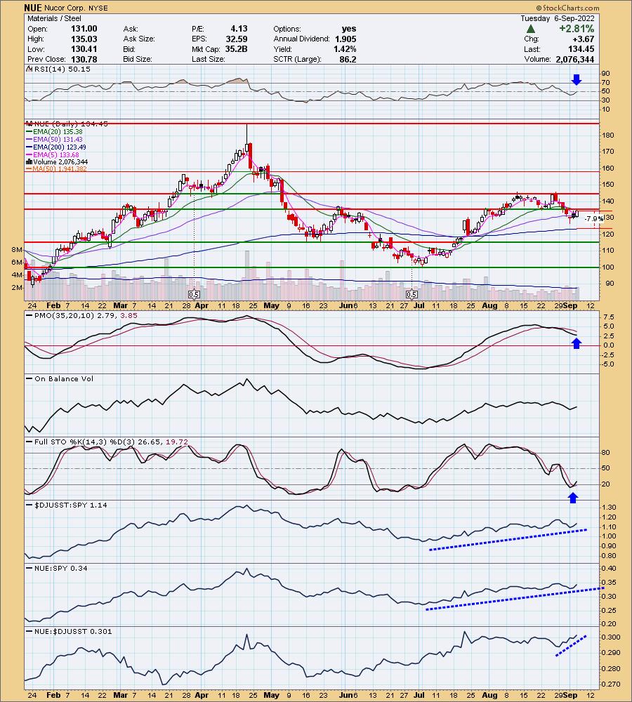The image size is (632, 702).
Task: Click the Annual Dividend value 1.905
Action: click(x=345, y=39)
